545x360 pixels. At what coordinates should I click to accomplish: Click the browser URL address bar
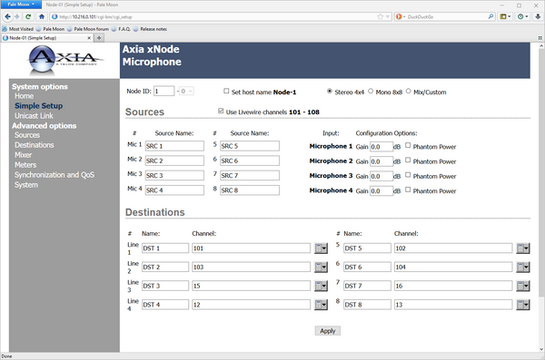coord(215,16)
